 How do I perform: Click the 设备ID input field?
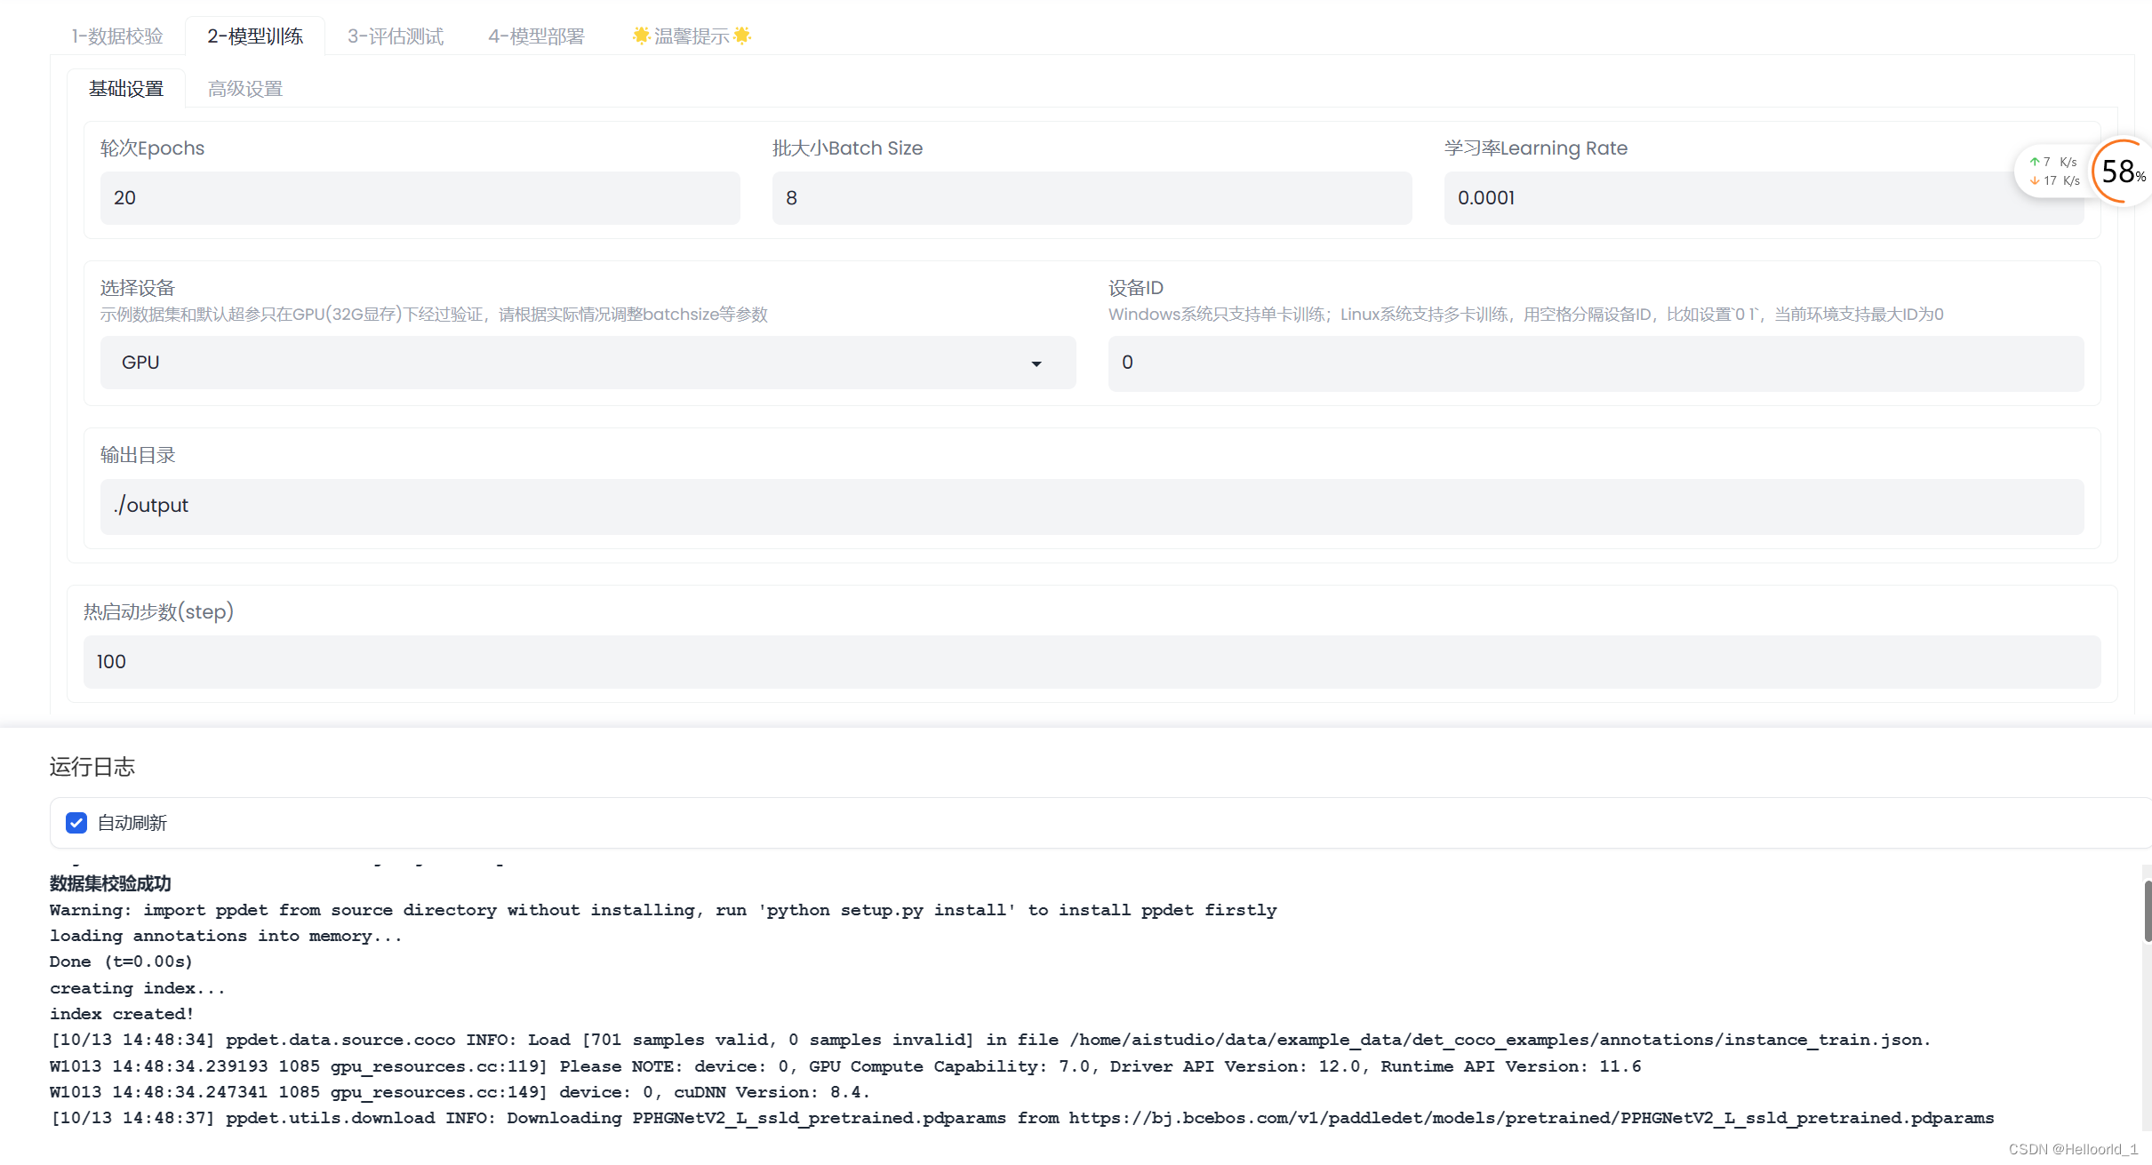(x=1596, y=363)
